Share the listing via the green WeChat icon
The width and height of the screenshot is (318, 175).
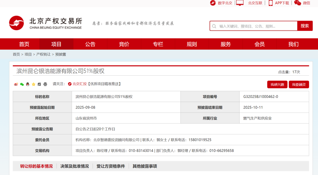(22, 84)
